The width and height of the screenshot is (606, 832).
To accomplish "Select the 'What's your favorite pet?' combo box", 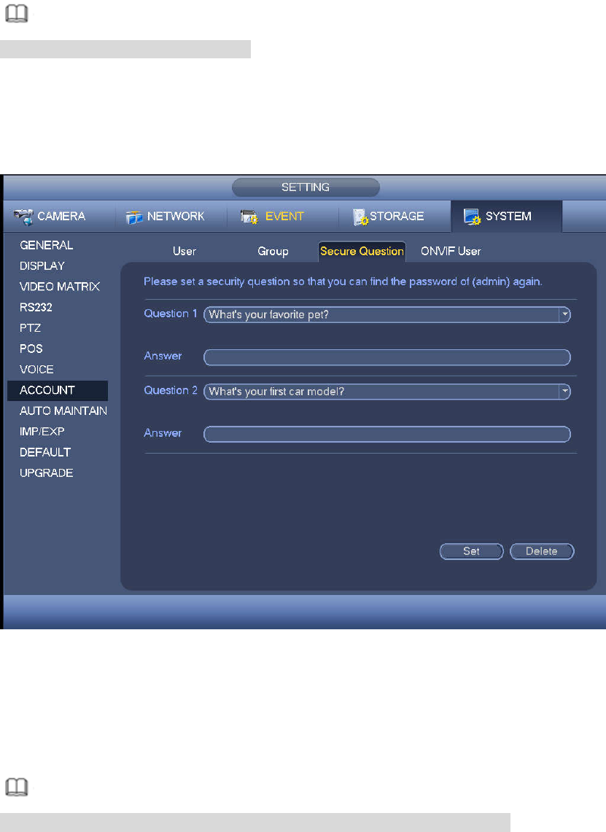I will tap(387, 315).
